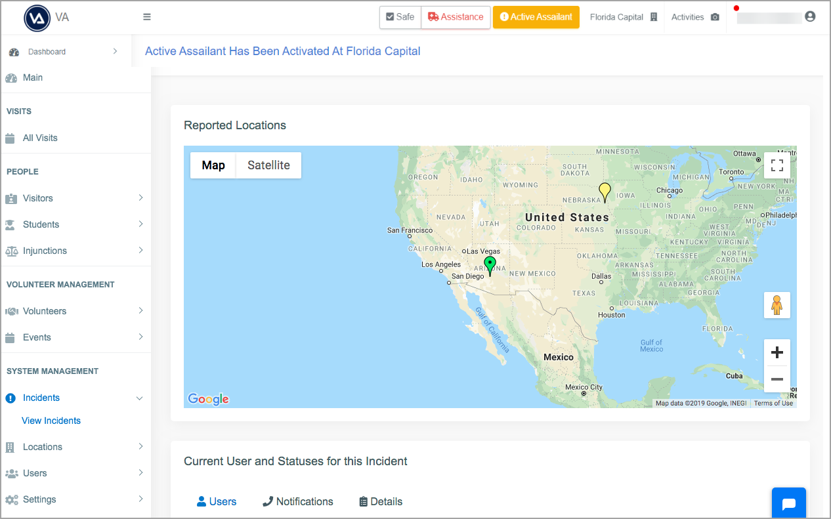Open Google Terms of Use link
Image resolution: width=831 pixels, height=519 pixels.
point(773,404)
